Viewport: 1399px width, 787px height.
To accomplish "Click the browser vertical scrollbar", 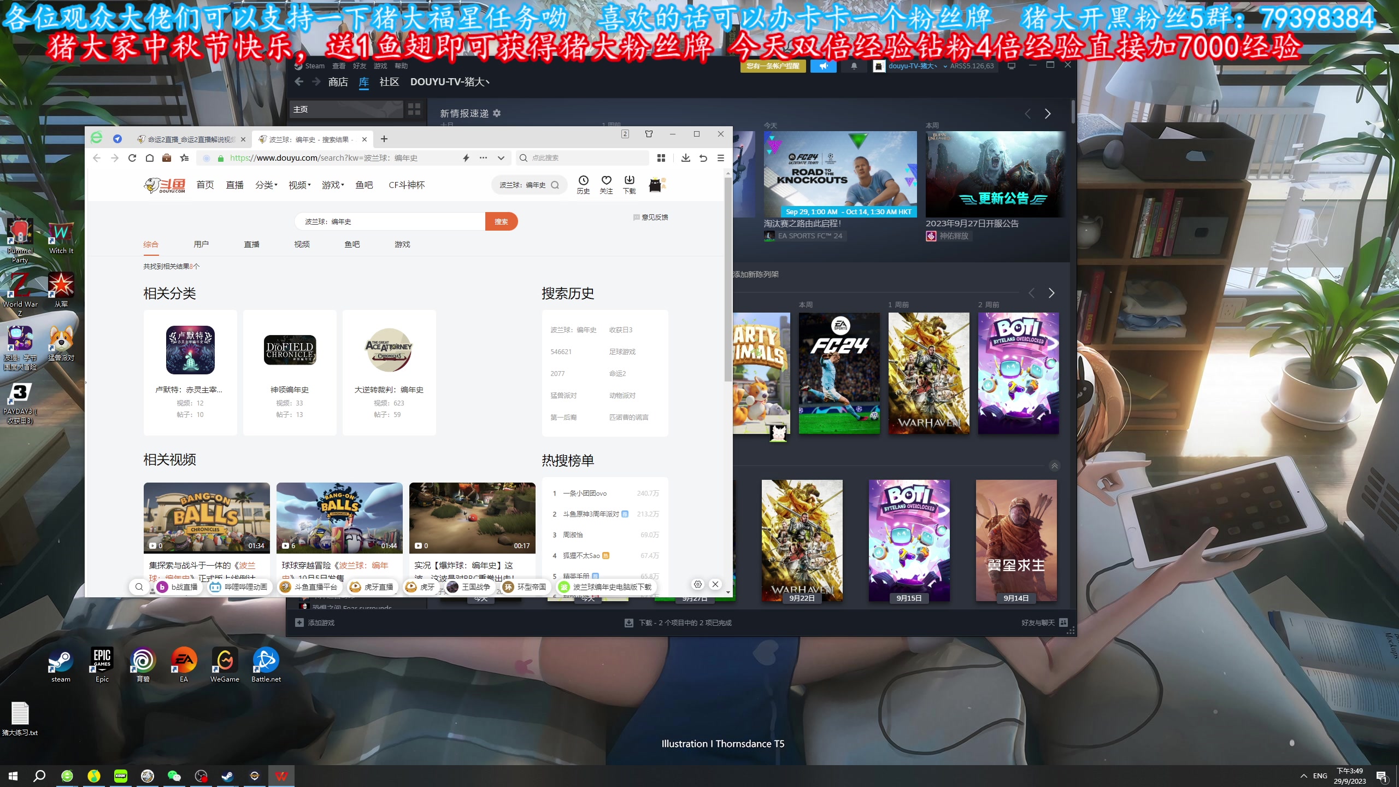I will [728, 279].
